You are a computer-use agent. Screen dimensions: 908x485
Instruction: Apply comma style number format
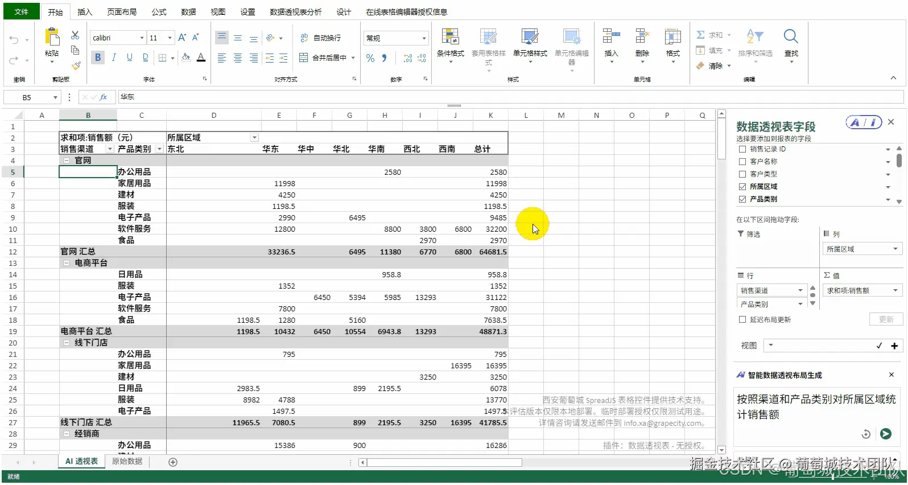tap(385, 58)
